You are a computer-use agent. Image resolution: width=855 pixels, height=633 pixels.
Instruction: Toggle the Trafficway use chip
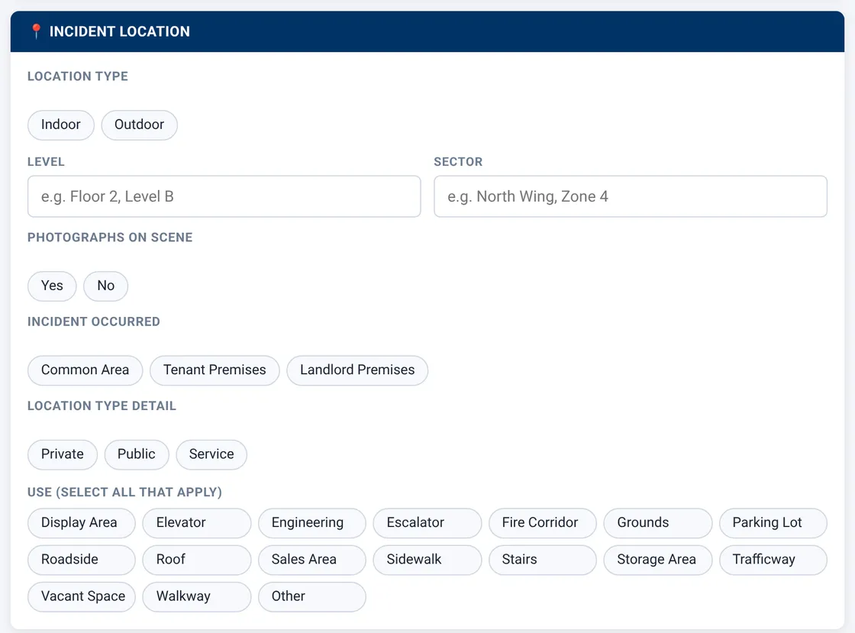point(773,560)
